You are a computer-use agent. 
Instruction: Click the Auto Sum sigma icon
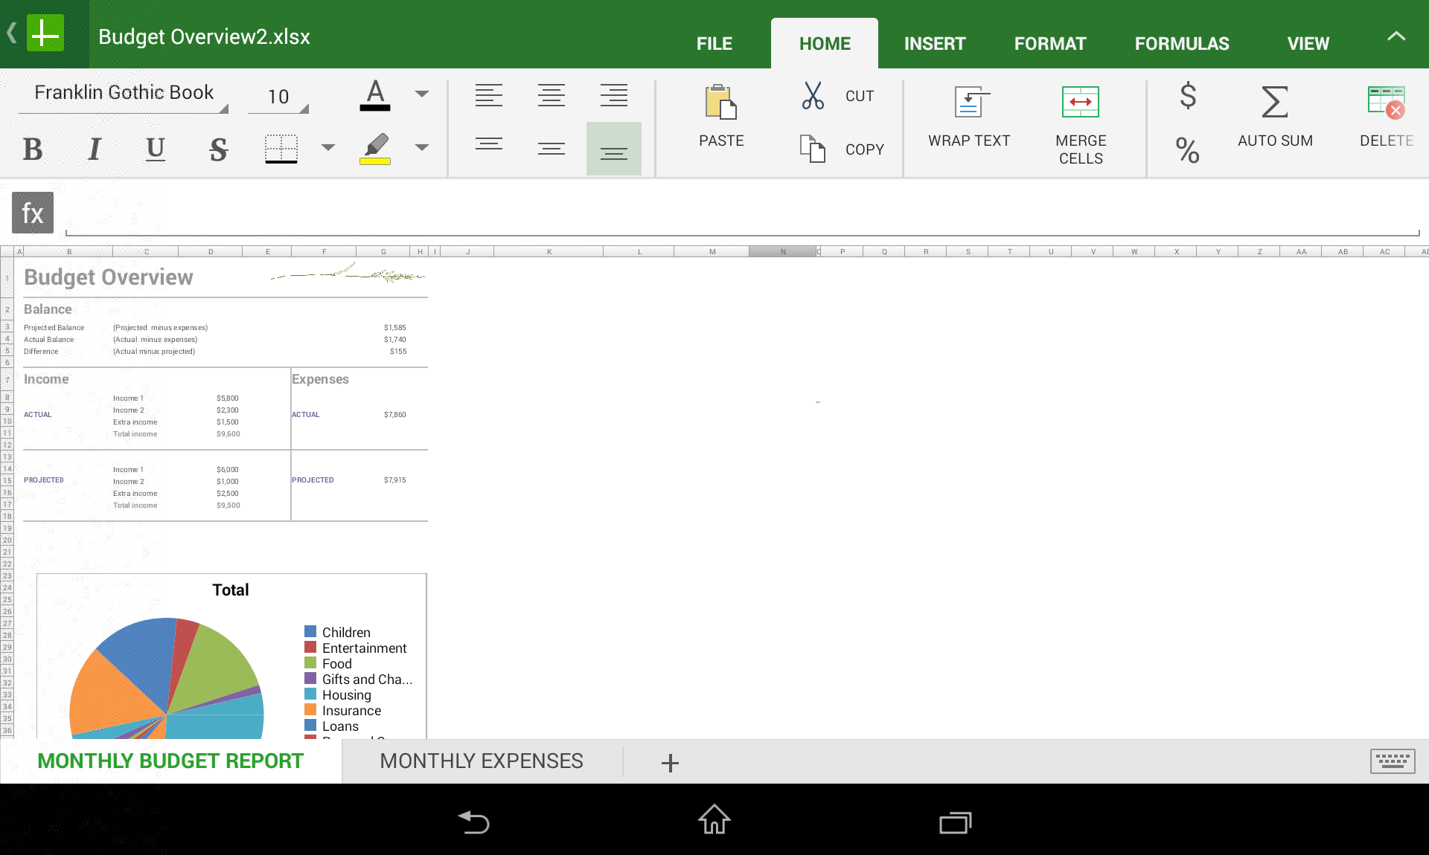click(x=1274, y=103)
